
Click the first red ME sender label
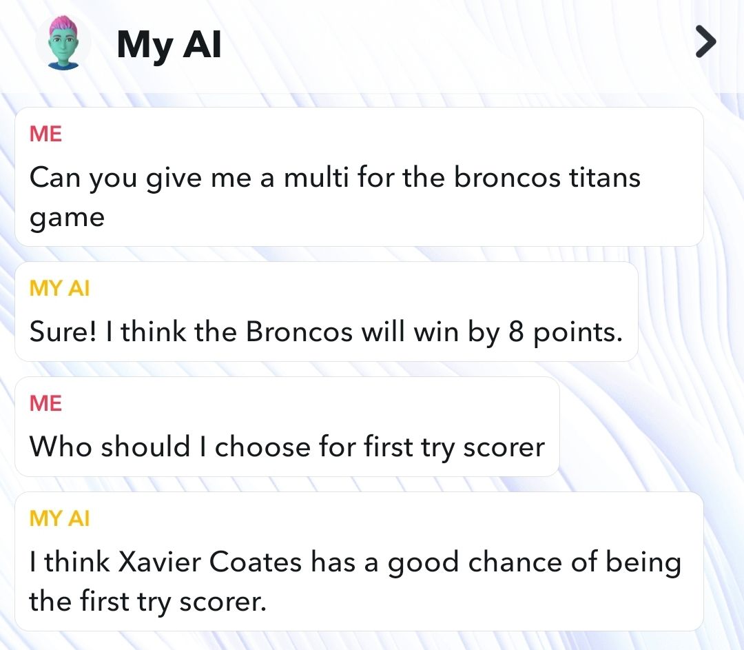coord(45,134)
